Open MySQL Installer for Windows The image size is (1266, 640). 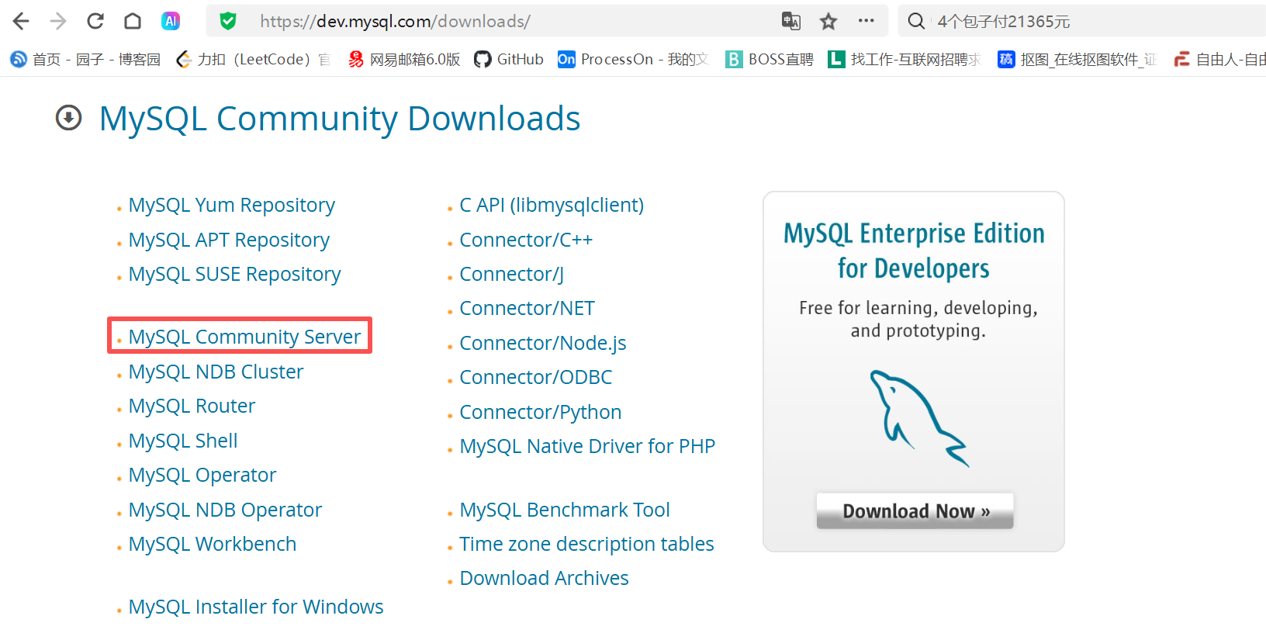(256, 607)
